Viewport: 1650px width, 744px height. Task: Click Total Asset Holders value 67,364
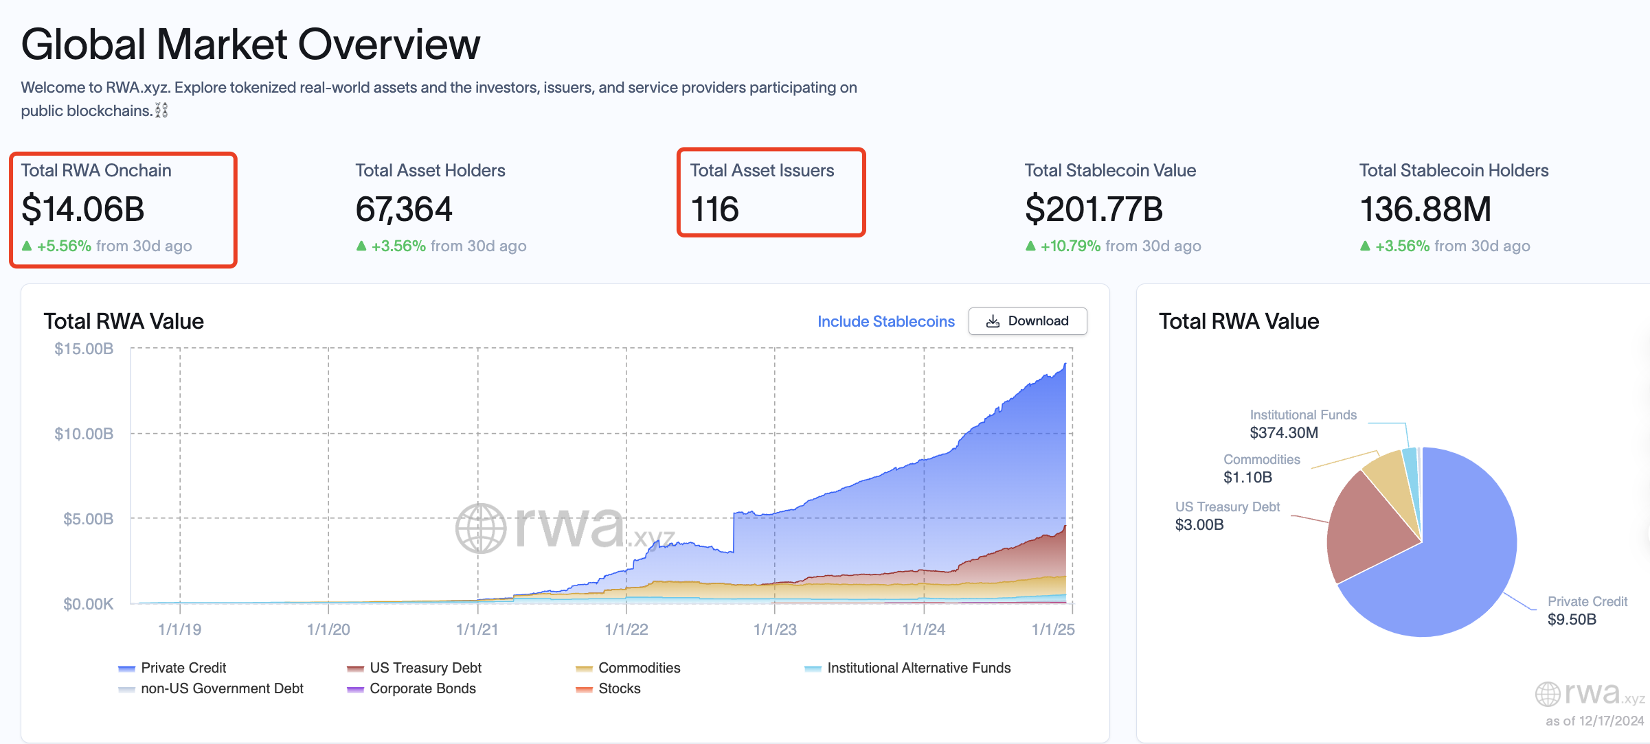tap(404, 209)
